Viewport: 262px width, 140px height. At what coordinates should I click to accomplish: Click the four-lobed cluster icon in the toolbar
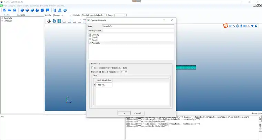click(42, 10)
